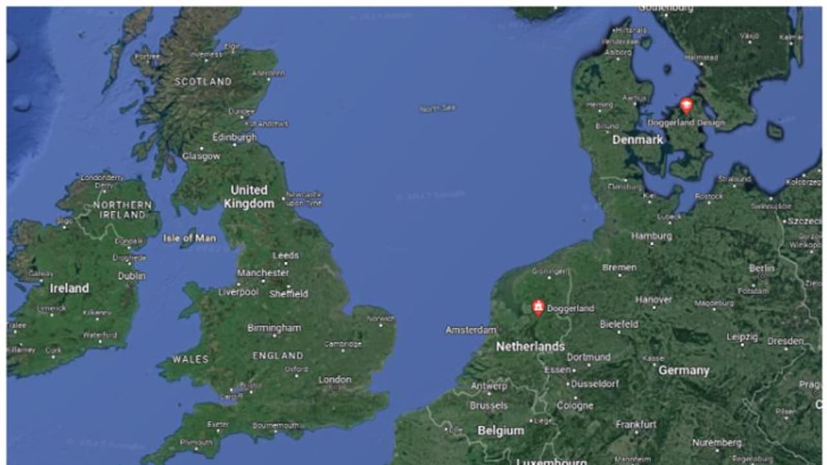Select the Doggerland Design place label
The width and height of the screenshot is (827, 465).
coord(686,123)
